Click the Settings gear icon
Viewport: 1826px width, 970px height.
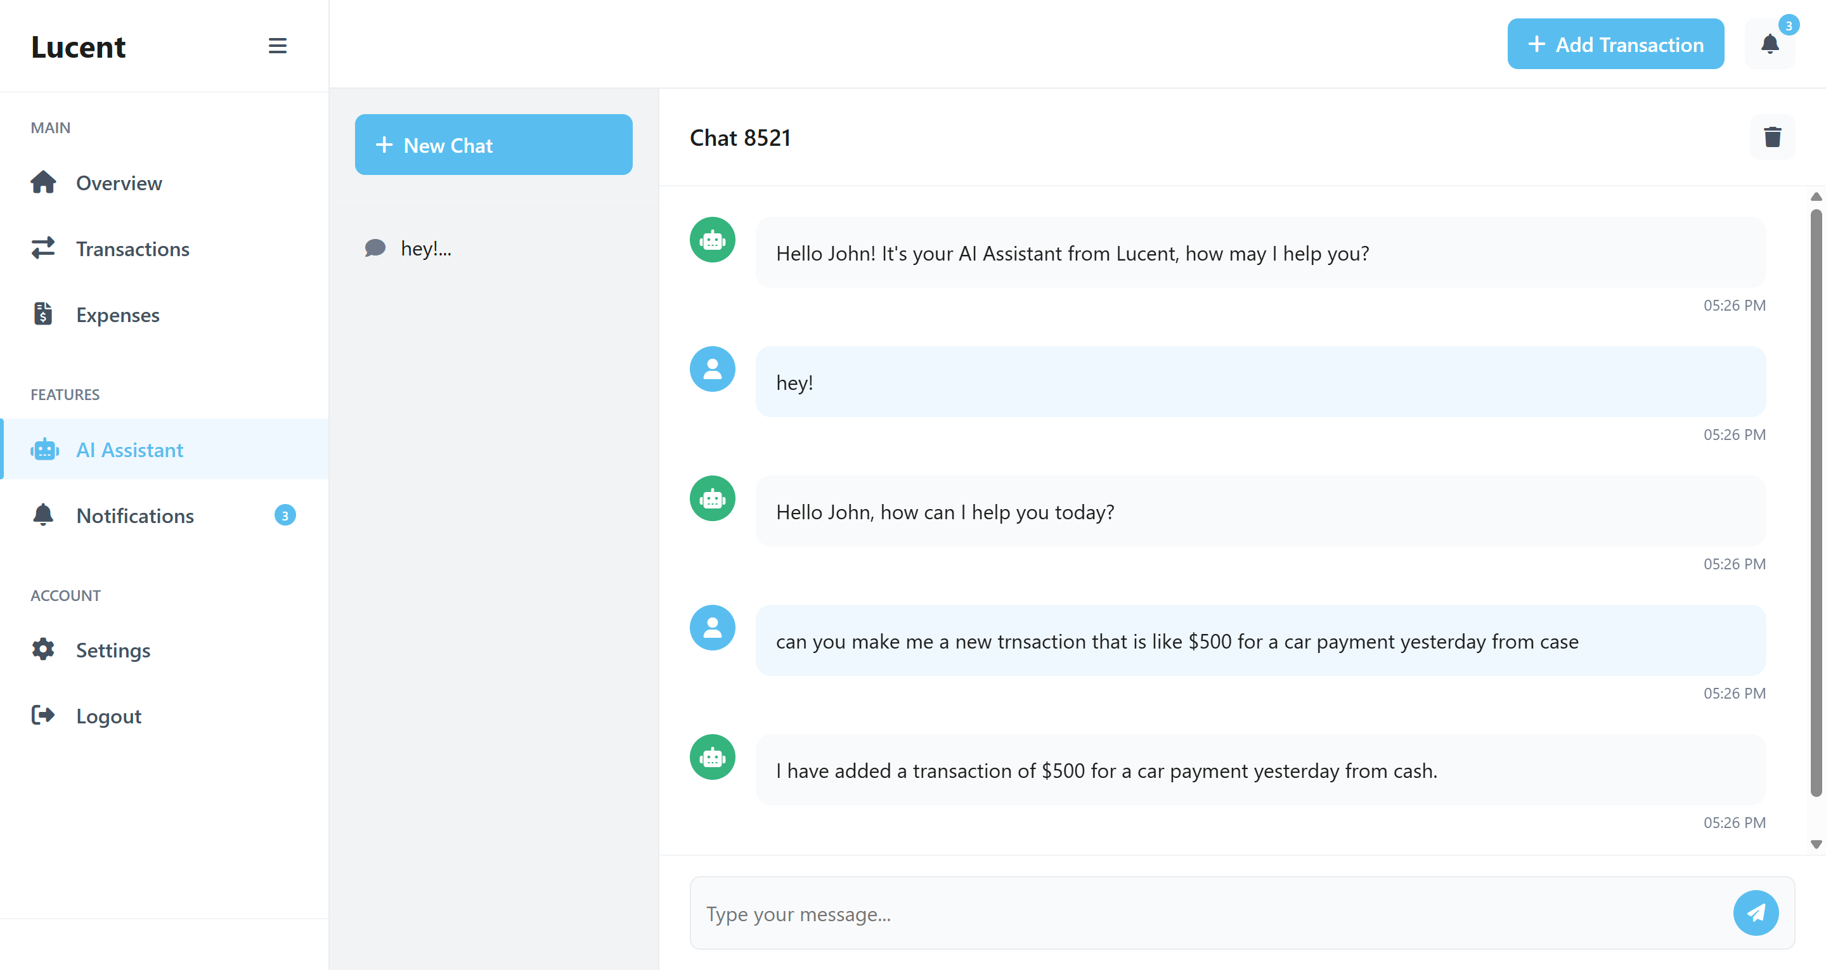tap(43, 649)
